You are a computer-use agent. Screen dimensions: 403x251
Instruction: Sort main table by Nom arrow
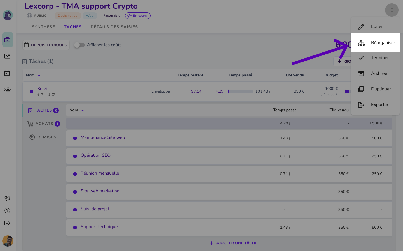point(39,75)
